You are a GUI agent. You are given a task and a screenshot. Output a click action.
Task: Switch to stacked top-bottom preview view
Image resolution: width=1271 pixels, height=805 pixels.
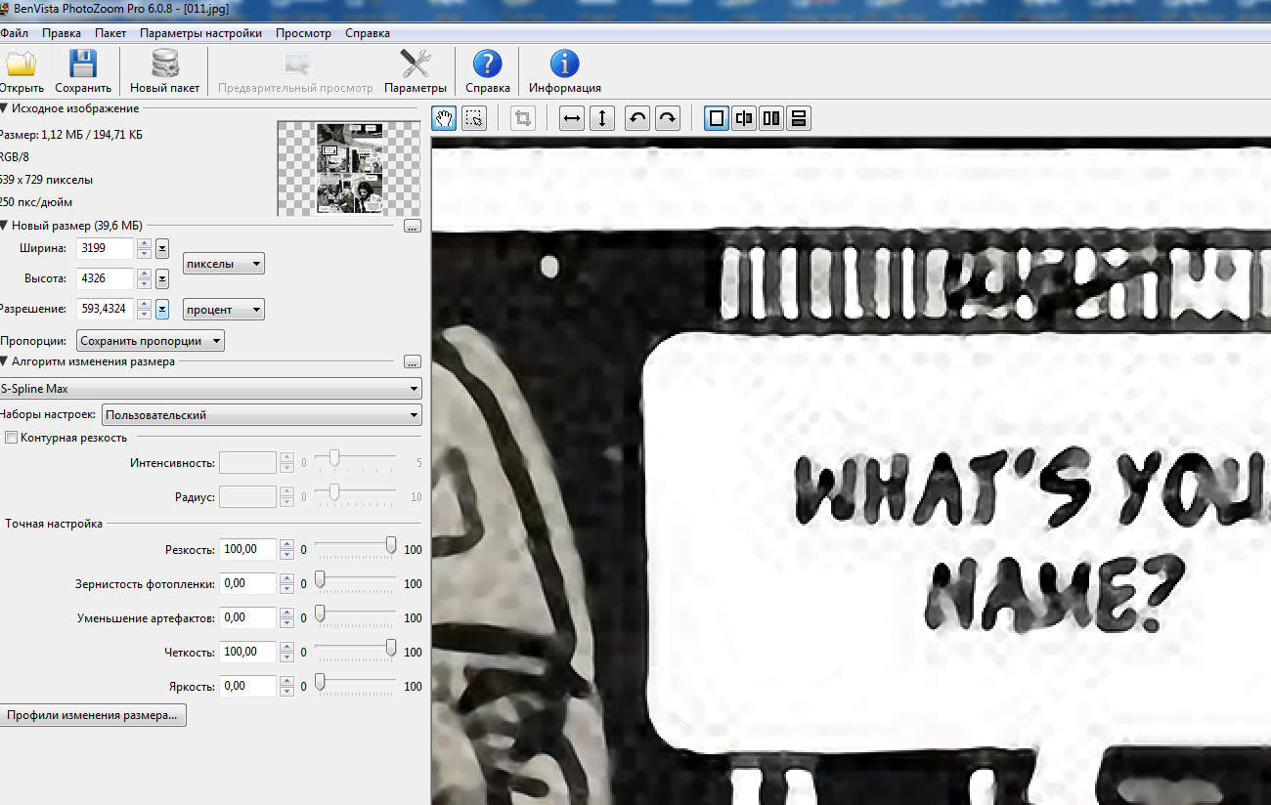pyautogui.click(x=799, y=118)
